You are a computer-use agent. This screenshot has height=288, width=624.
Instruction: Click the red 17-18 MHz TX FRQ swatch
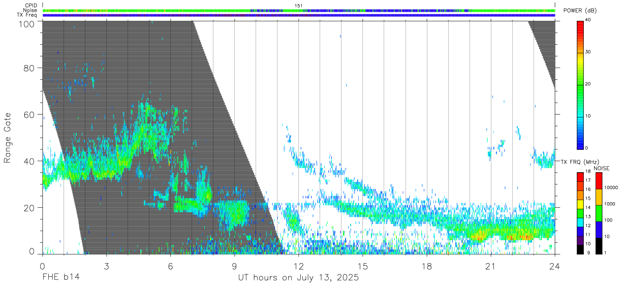click(580, 176)
